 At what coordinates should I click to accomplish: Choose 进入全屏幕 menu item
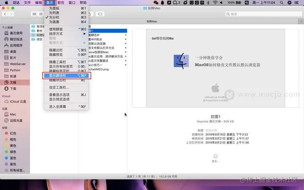[66, 107]
